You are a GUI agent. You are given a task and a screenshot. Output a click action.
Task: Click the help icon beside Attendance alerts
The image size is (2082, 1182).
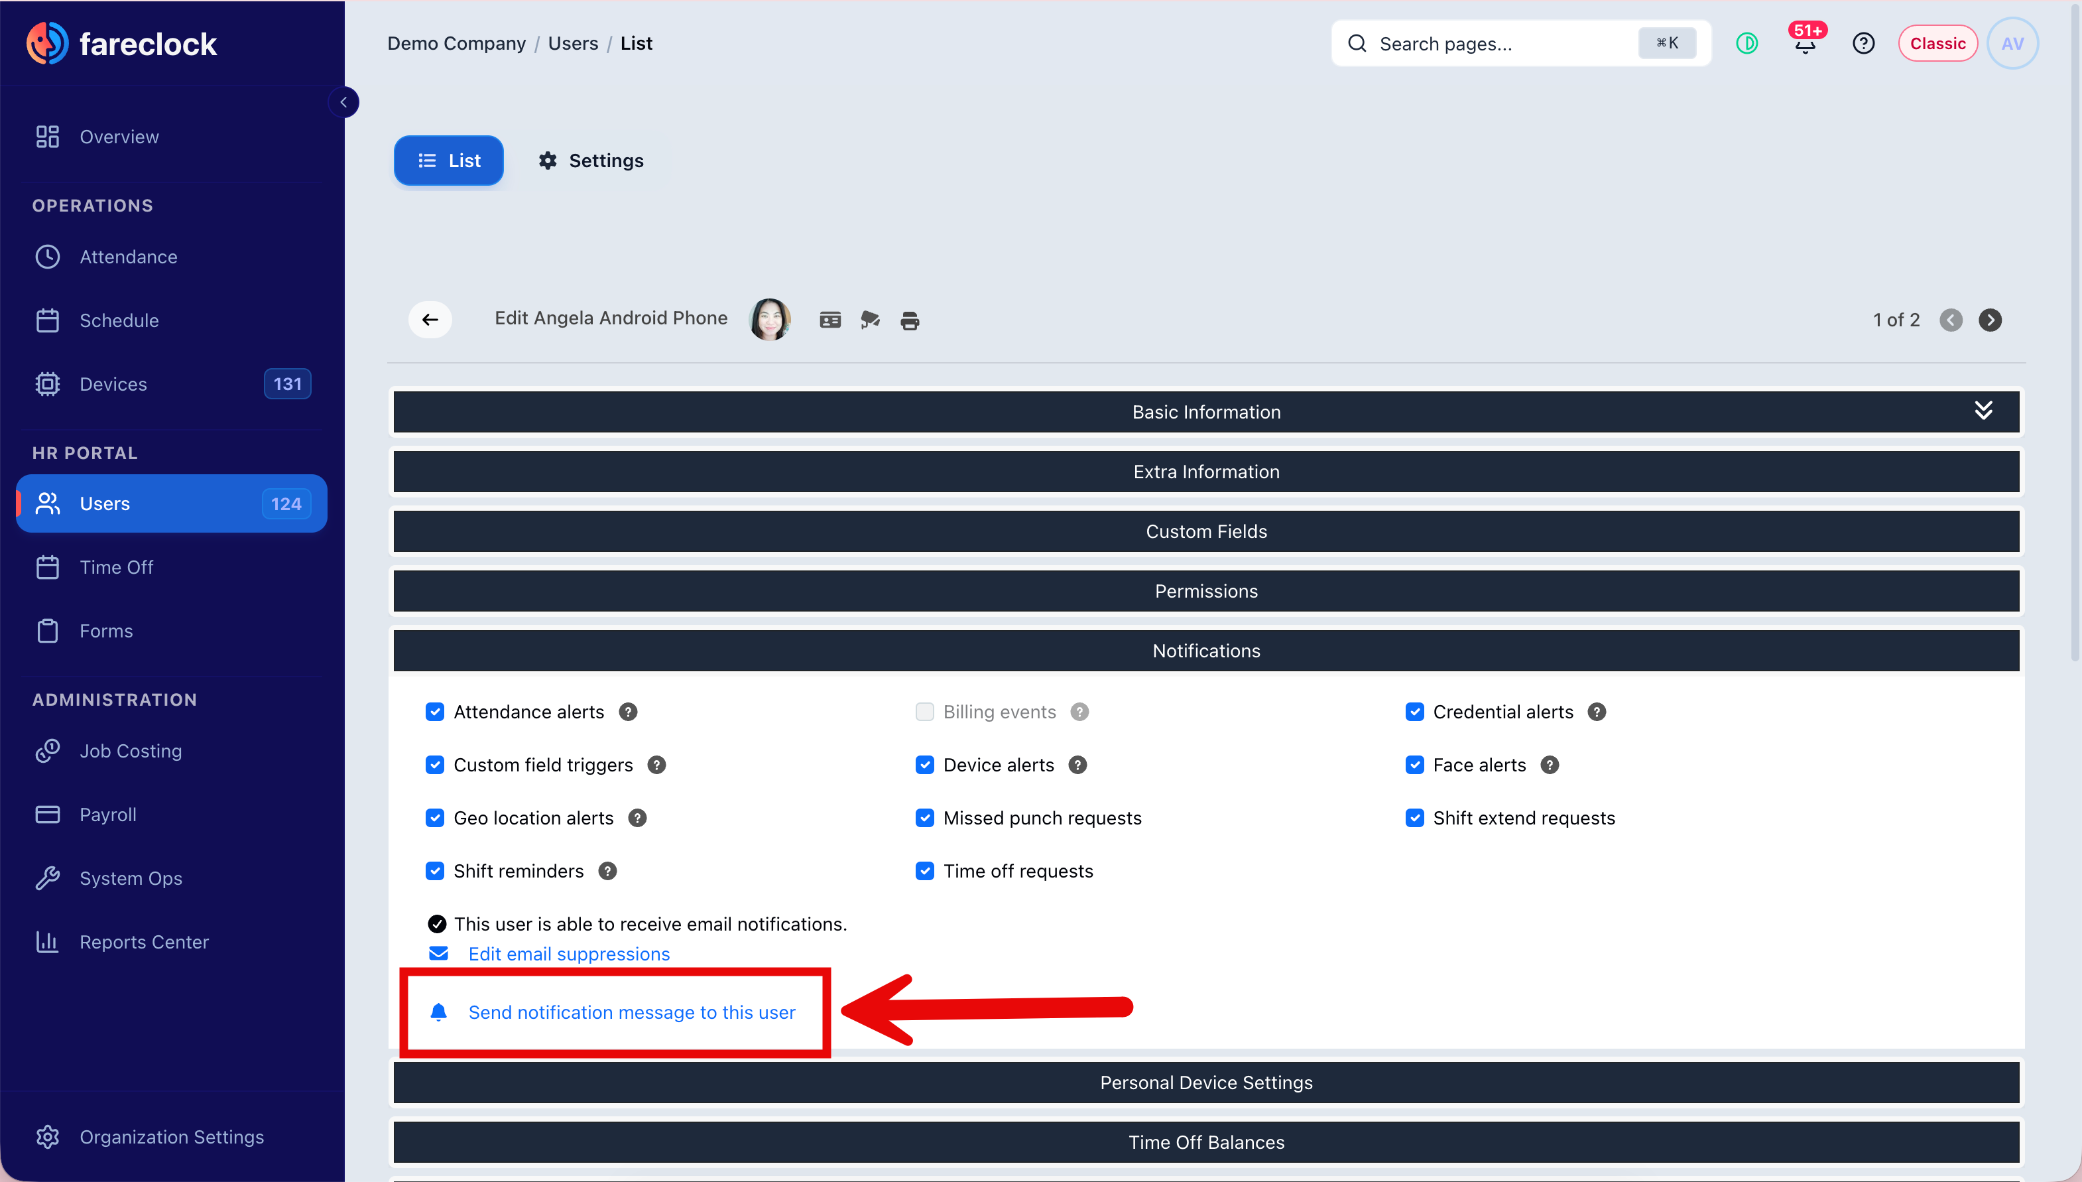click(x=628, y=712)
